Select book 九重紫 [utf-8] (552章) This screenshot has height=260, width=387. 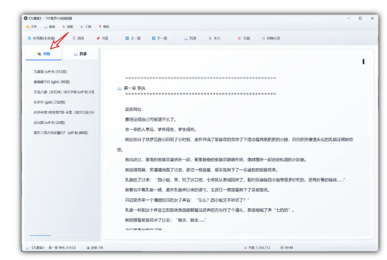click(x=50, y=71)
